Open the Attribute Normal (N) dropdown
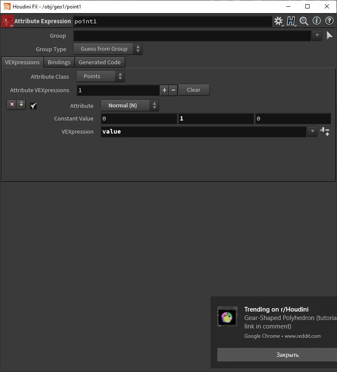This screenshot has height=372, width=337. (130, 106)
